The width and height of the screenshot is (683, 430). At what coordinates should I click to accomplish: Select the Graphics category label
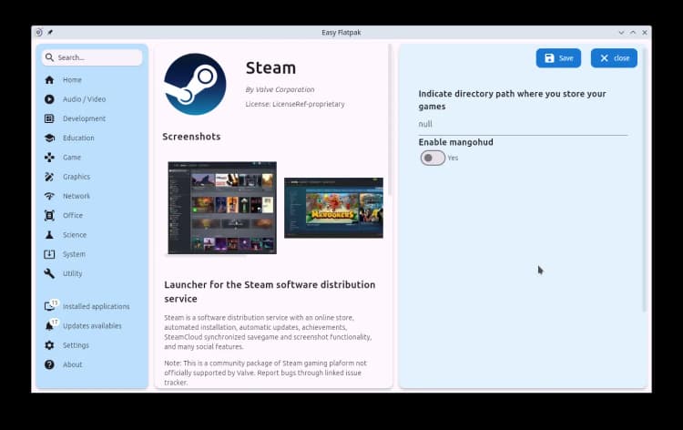[x=76, y=177]
